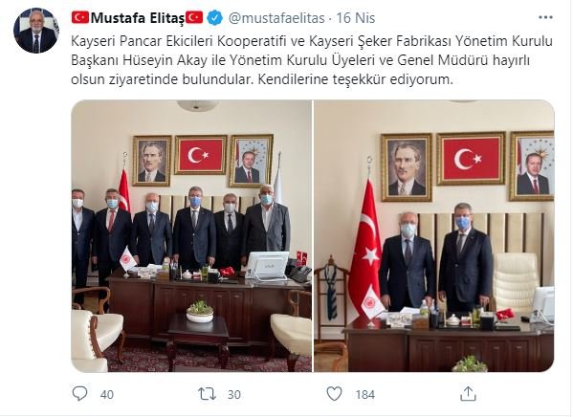
Task: Click the Mustafa Elitaş display name
Action: tap(138, 18)
